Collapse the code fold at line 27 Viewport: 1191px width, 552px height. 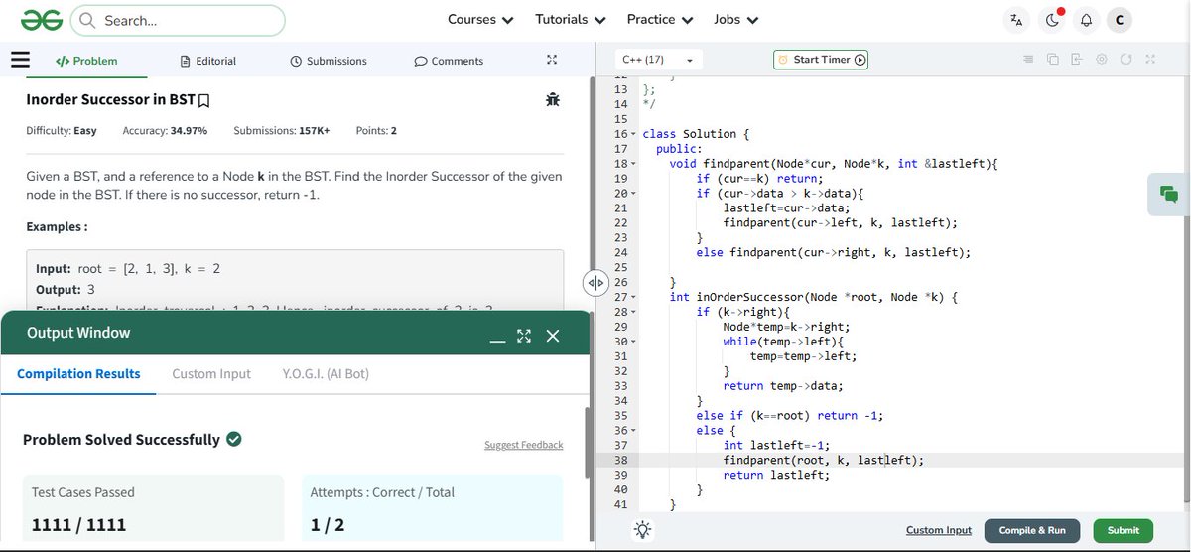[633, 297]
